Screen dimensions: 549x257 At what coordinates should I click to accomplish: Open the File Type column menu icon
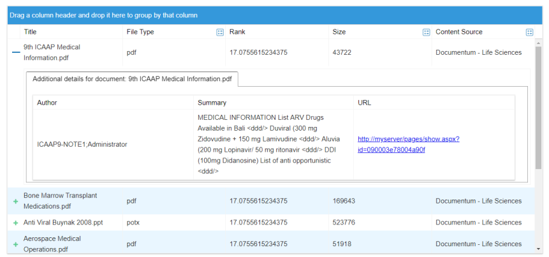(220, 32)
